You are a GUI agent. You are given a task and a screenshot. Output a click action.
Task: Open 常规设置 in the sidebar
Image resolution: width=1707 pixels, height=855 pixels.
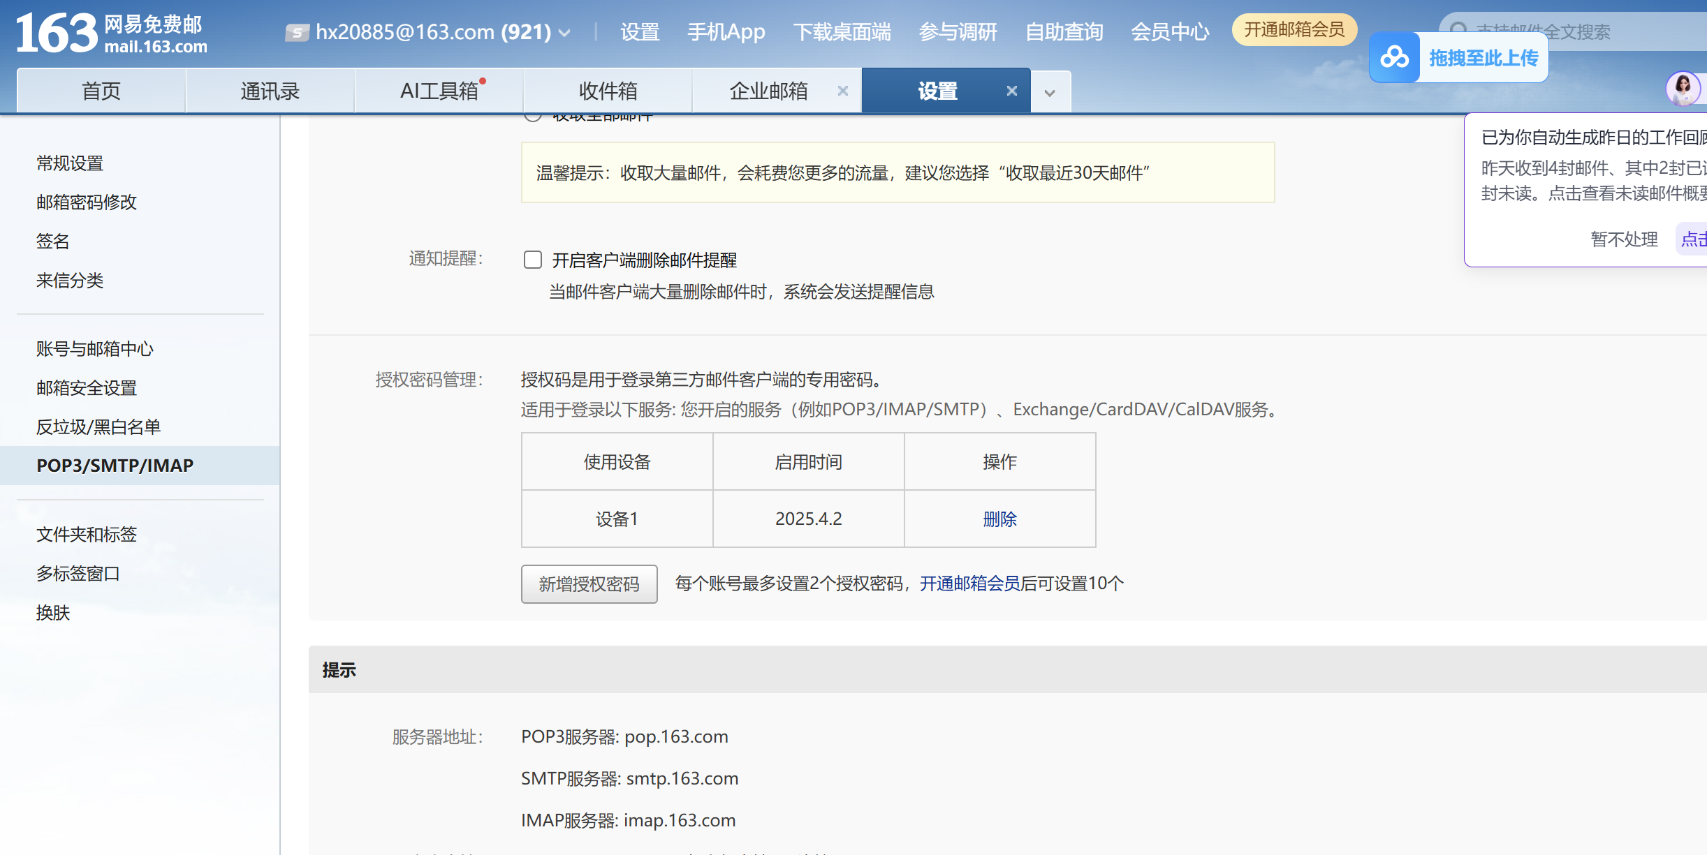(x=70, y=163)
